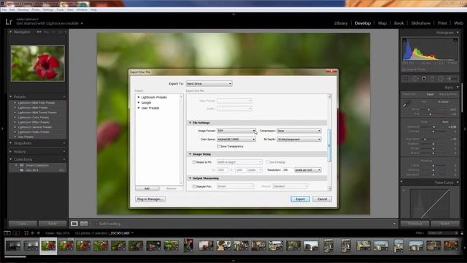Select Color treatment in Basic panel
This screenshot has width=467, height=263.
click(x=430, y=94)
